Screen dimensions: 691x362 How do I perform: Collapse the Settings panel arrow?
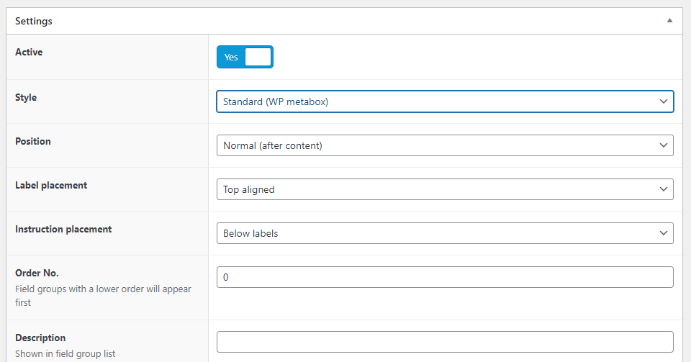[x=670, y=21]
